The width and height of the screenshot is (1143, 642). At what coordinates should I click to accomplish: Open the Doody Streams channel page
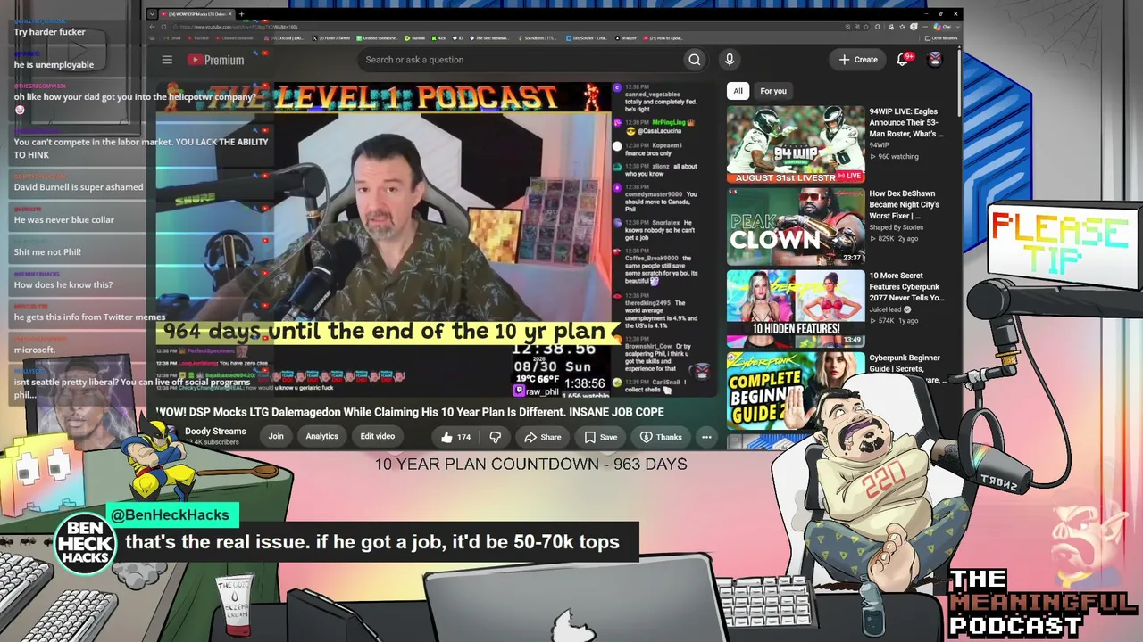point(215,432)
